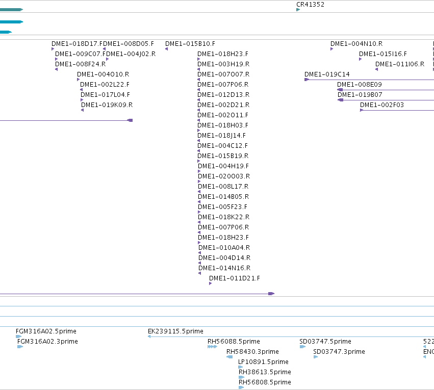Click the teal arrow glyph under CR41352
Screen dimensions: 434x390
[298, 10]
